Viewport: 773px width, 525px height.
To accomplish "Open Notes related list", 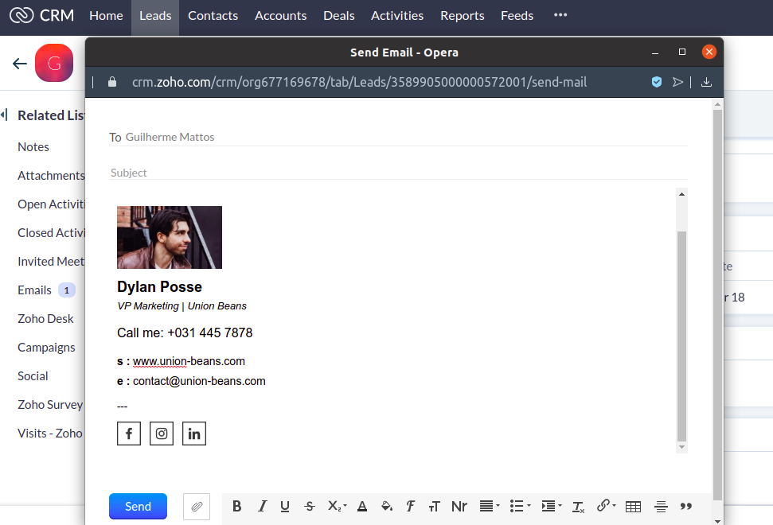I will coord(33,147).
